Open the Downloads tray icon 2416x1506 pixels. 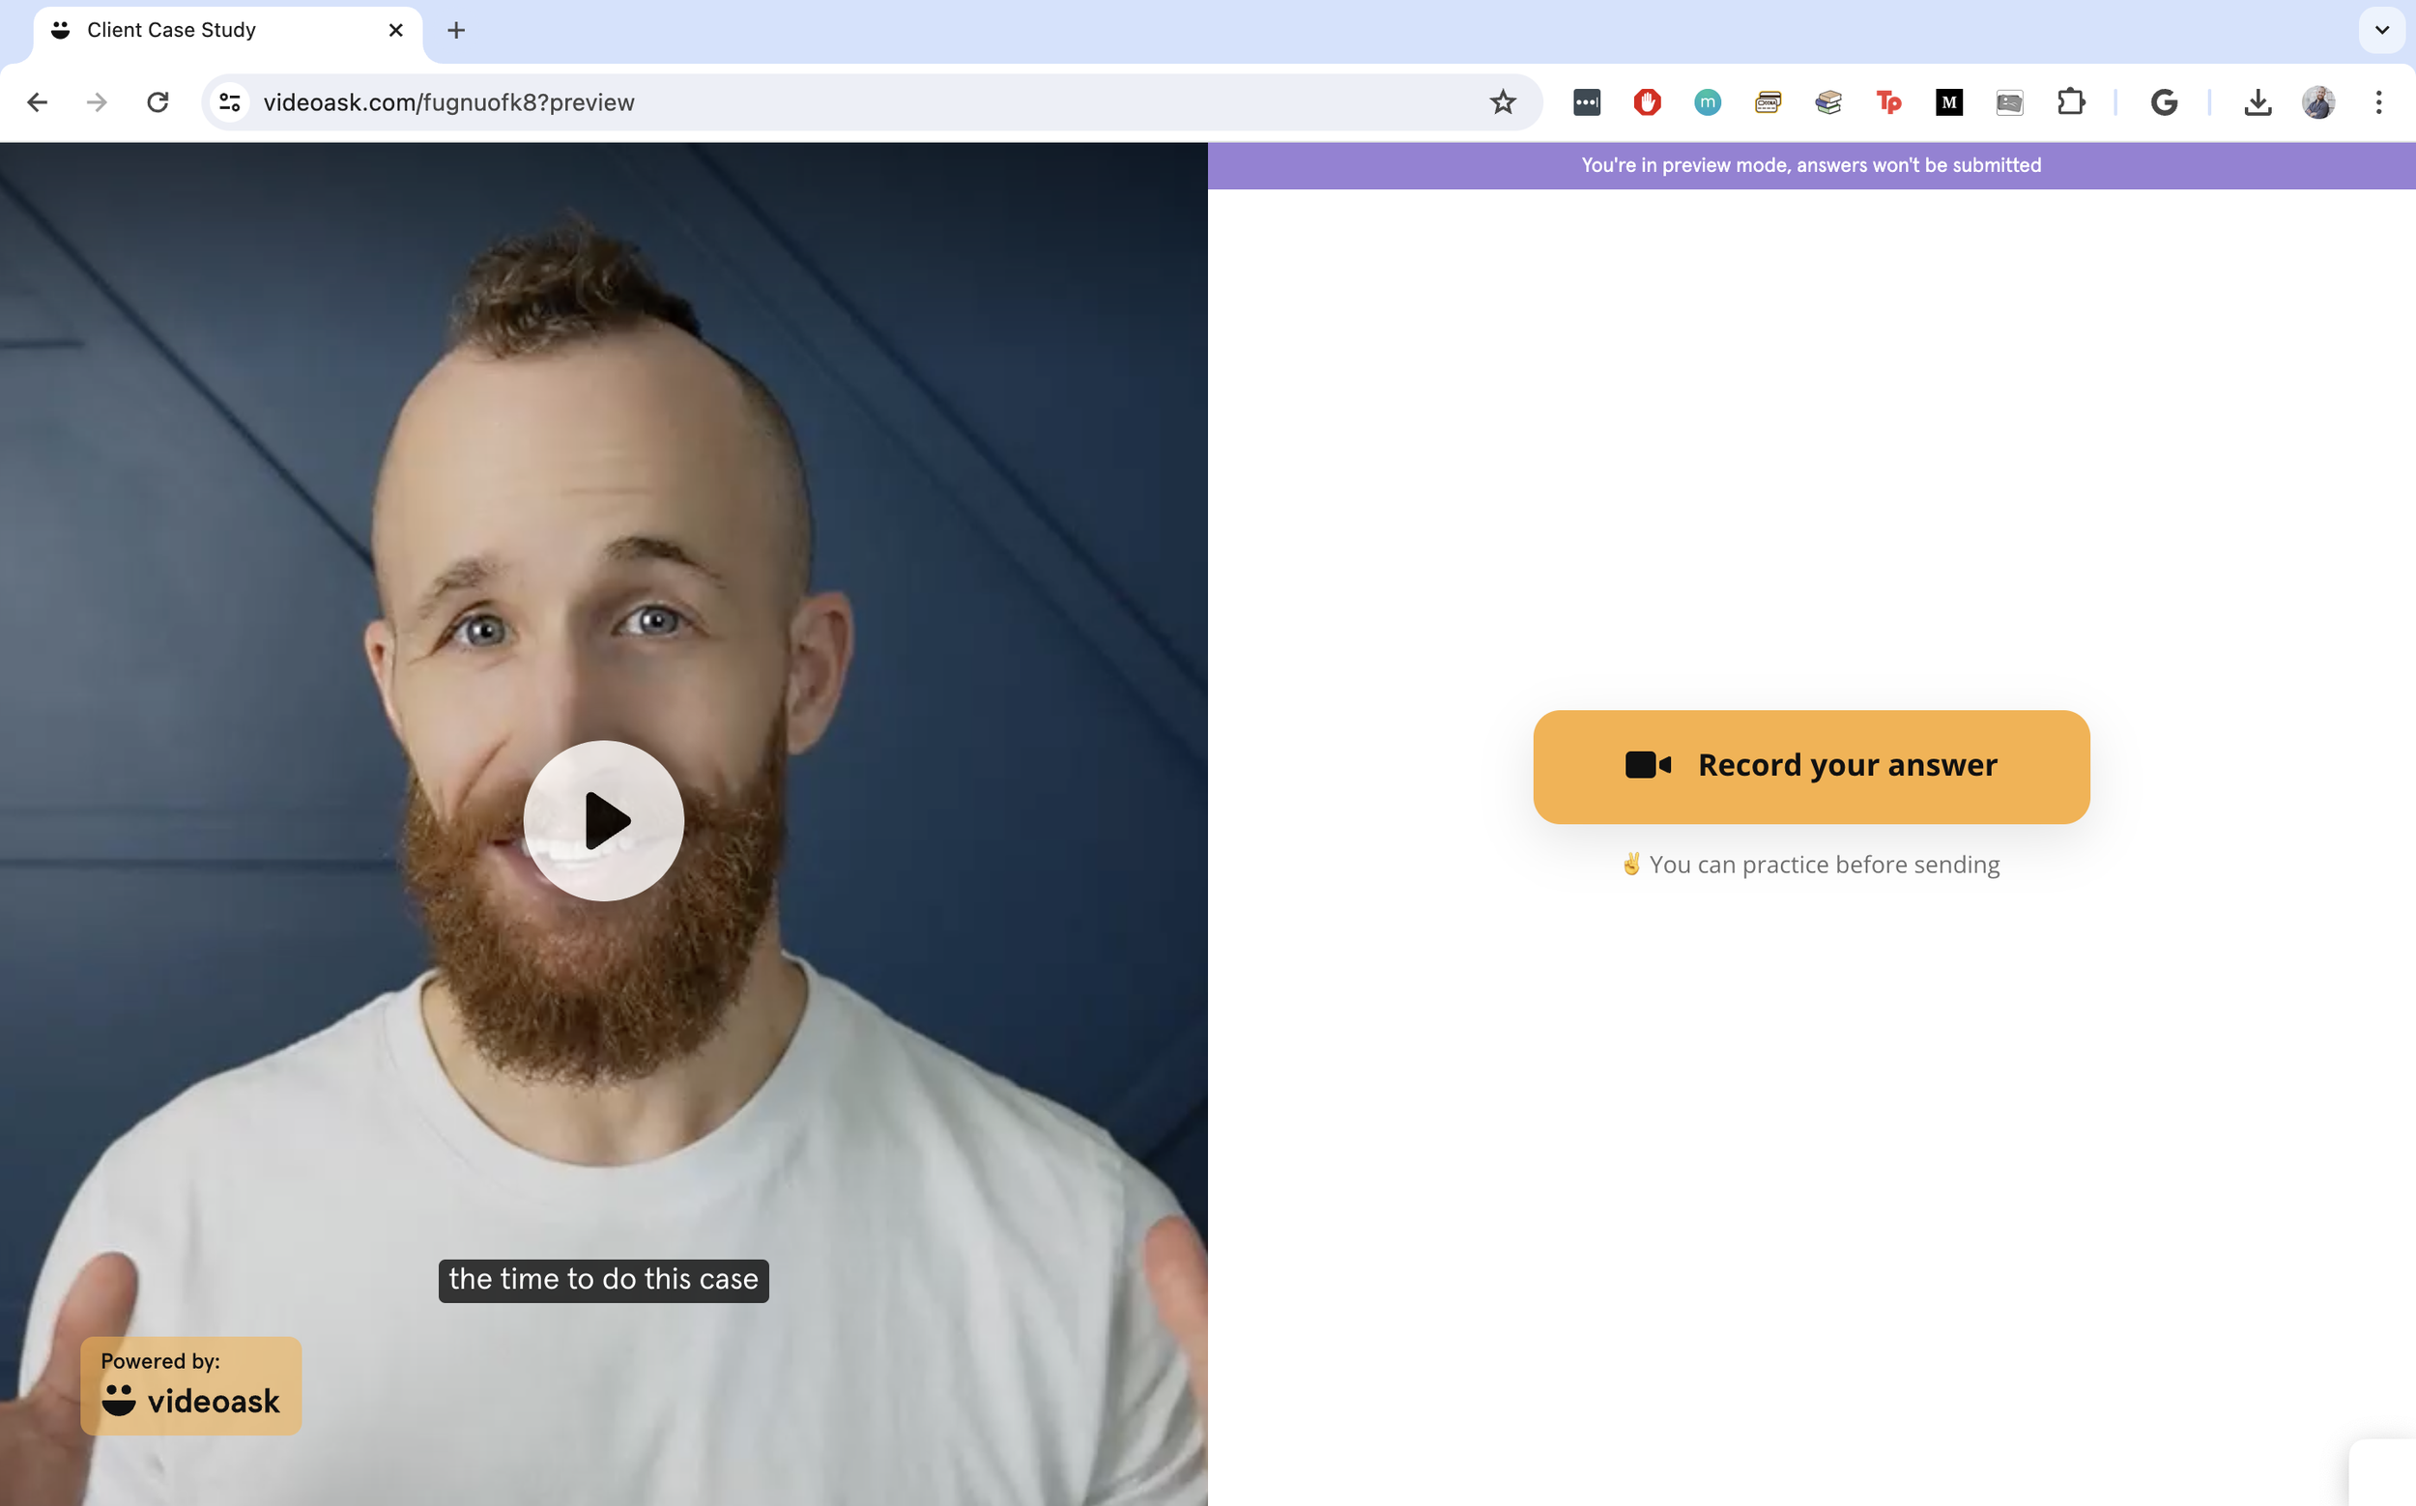coord(2258,101)
